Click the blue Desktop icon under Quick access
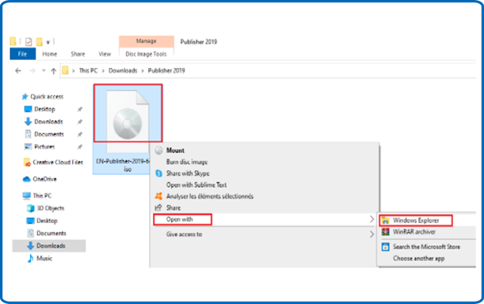The width and height of the screenshot is (484, 304). point(28,109)
